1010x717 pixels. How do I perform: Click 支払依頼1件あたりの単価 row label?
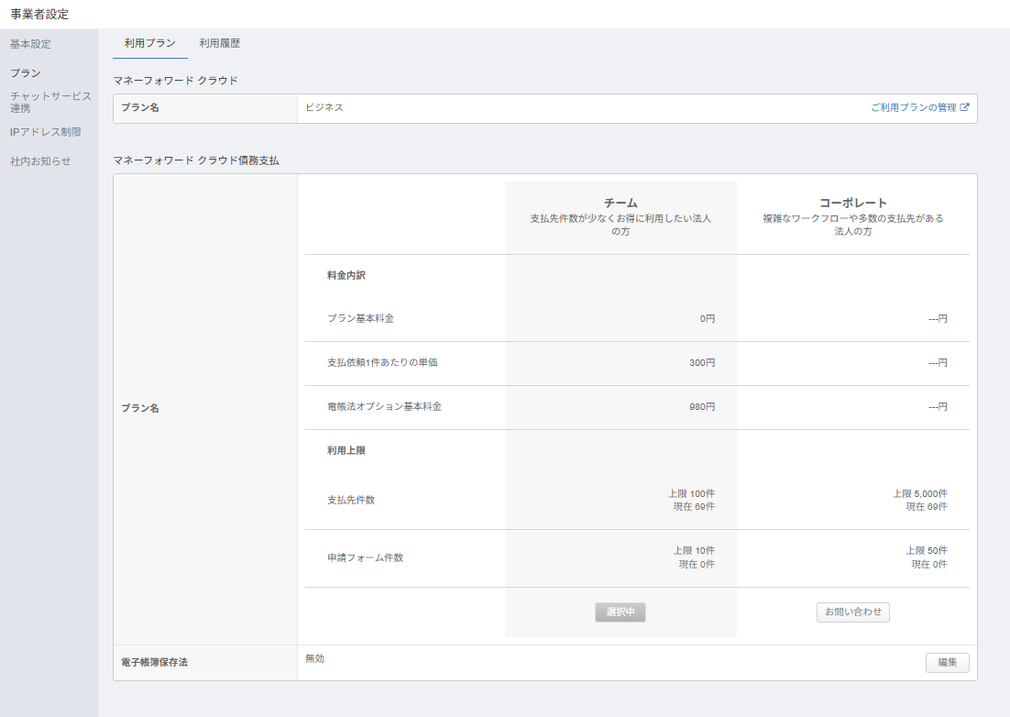382,363
